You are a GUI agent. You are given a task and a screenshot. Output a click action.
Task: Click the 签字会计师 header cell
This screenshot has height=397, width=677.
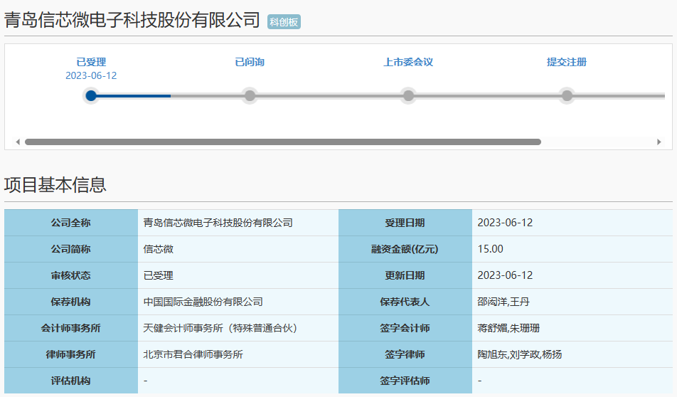(405, 328)
